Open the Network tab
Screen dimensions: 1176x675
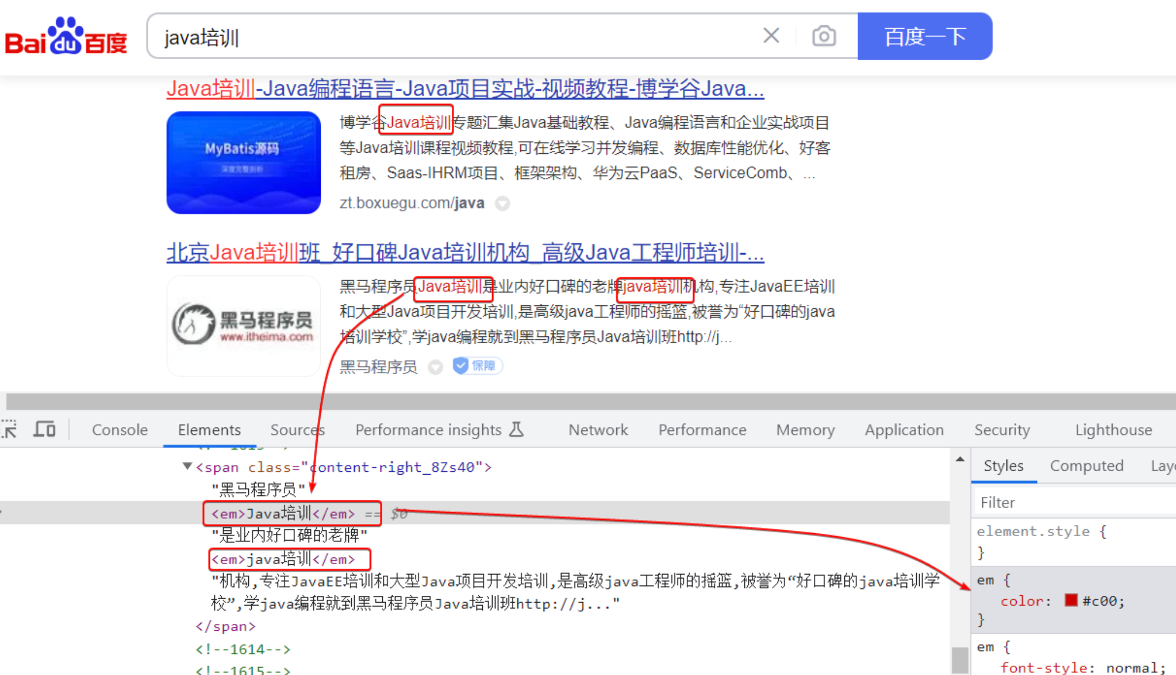pos(598,430)
